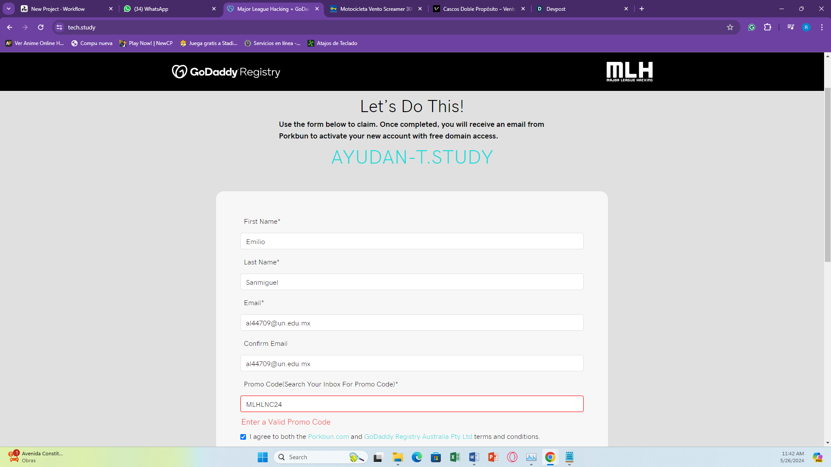The width and height of the screenshot is (831, 467).
Task: Open the clock and date panel
Action: [792, 457]
